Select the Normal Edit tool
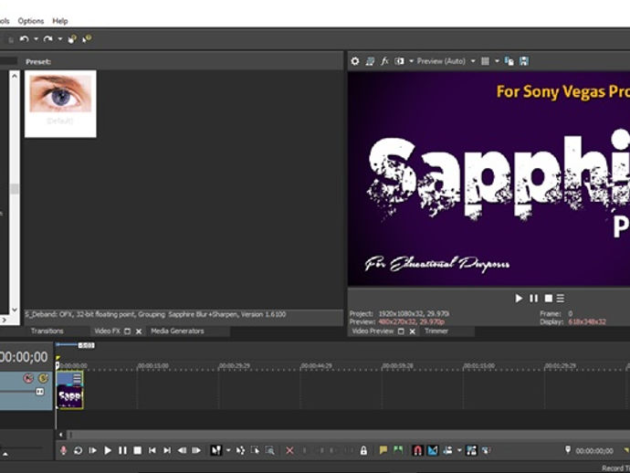Viewport: 630px width, 473px height. click(x=216, y=450)
